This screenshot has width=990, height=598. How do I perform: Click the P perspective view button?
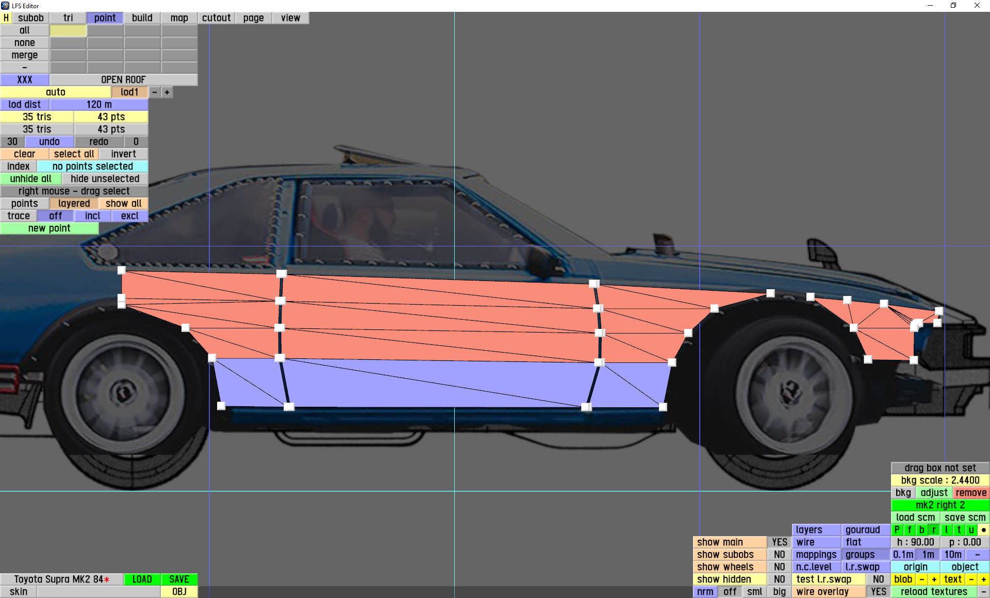(897, 530)
